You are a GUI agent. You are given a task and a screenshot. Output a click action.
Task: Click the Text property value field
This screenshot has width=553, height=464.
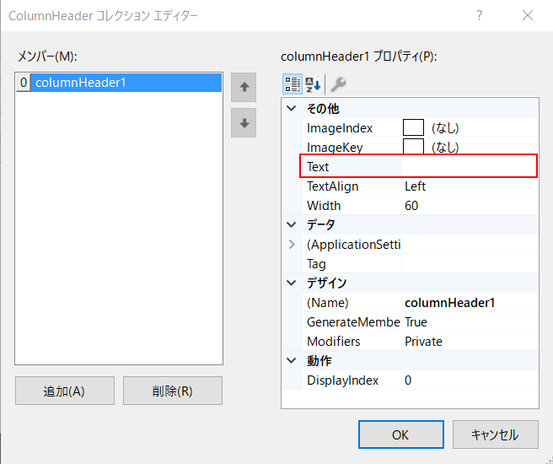point(470,166)
